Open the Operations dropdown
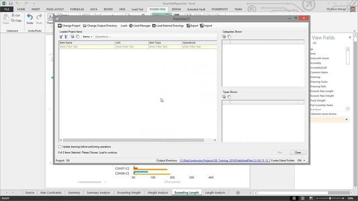The width and height of the screenshot is (358, 201). point(103,37)
